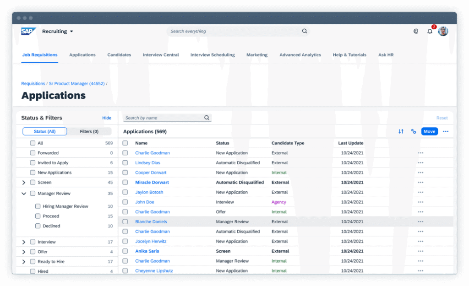Check the New Applications filter checkbox
This screenshot has height=286, width=469.
(x=33, y=173)
